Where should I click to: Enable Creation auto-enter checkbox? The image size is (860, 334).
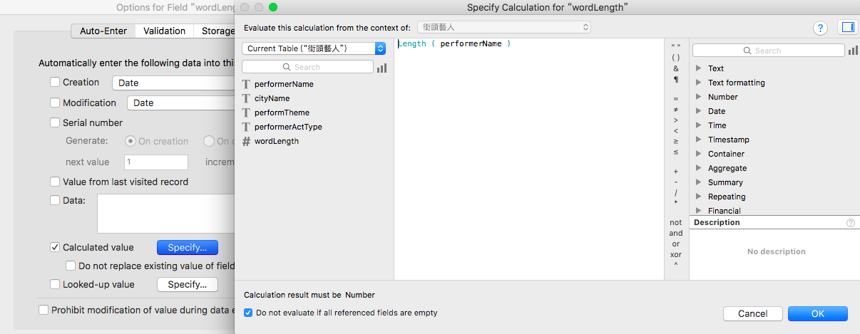(x=55, y=83)
